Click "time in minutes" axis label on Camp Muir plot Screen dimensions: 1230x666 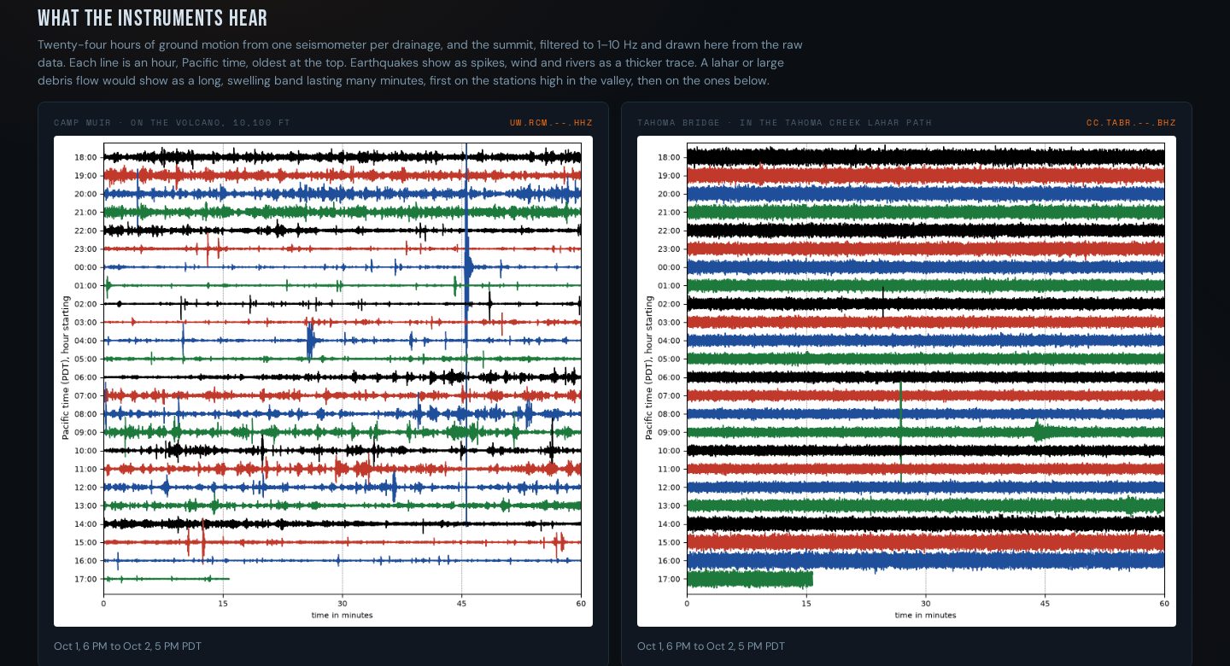(342, 615)
